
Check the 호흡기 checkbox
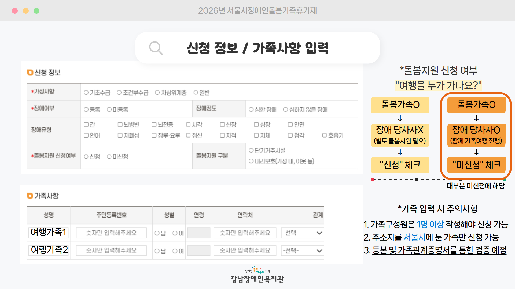coord(324,135)
